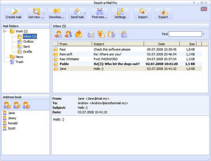Click subject 'Re: Where are you?'
The width and height of the screenshot is (211, 161).
click(107, 54)
